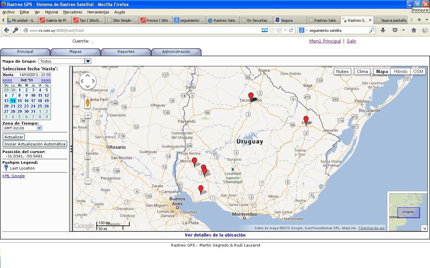This screenshot has height=268, width=430.
Task: Click Ver detalles de la ubicación link
Action: (x=215, y=235)
